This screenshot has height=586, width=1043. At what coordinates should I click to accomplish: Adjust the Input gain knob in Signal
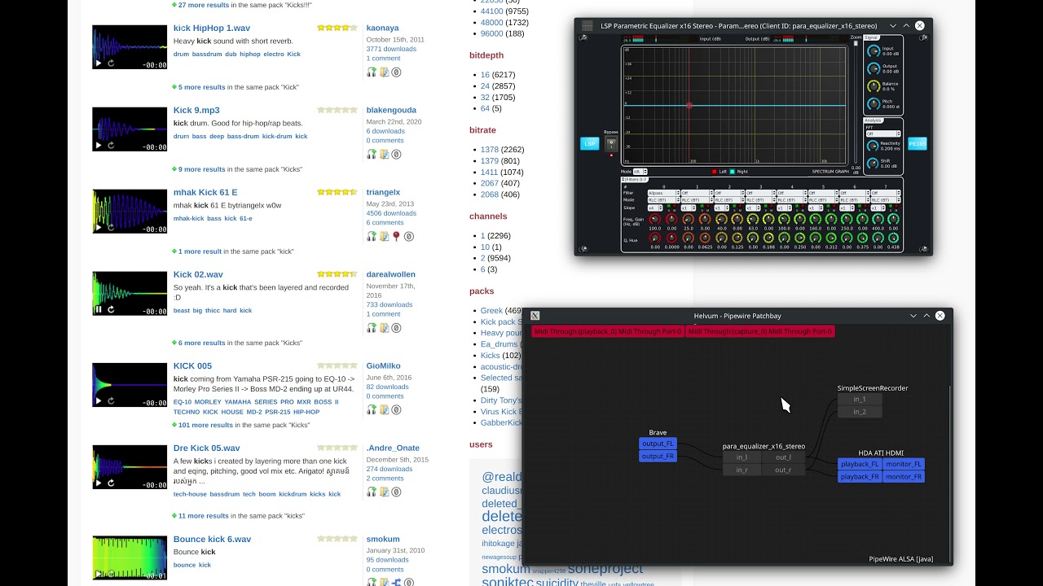[x=874, y=51]
